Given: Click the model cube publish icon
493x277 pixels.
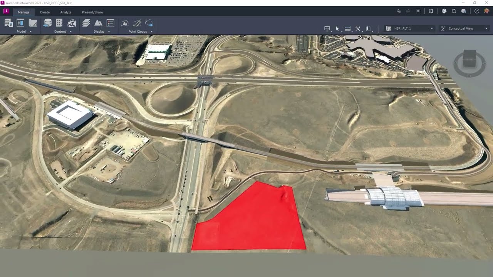Looking at the screenshot, I should click(464, 11).
